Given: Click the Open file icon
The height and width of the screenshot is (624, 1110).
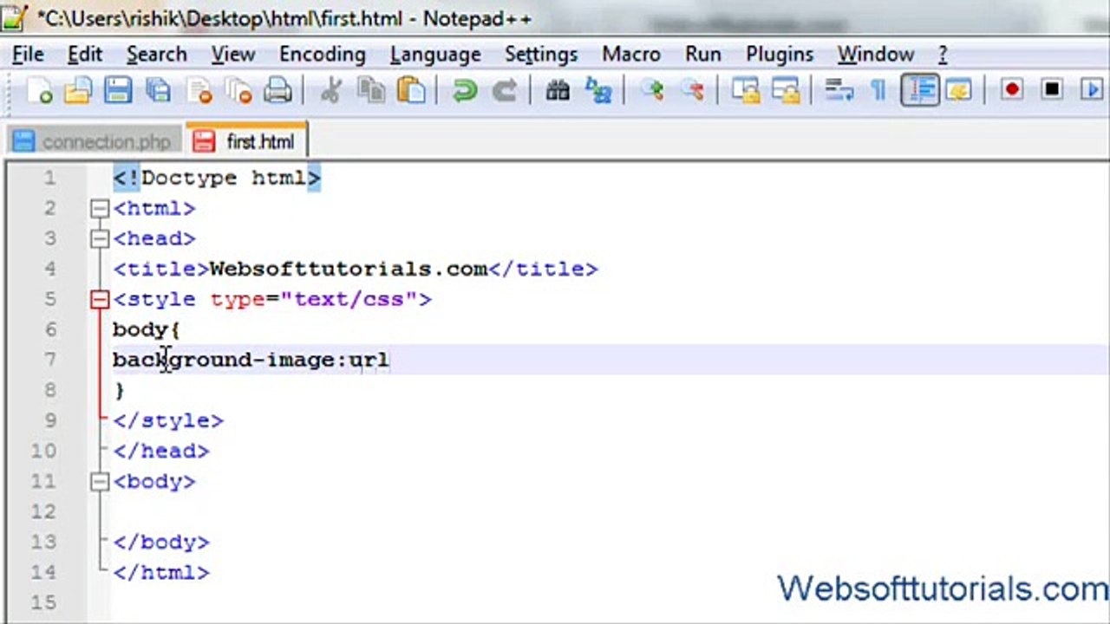Looking at the screenshot, I should pyautogui.click(x=78, y=90).
